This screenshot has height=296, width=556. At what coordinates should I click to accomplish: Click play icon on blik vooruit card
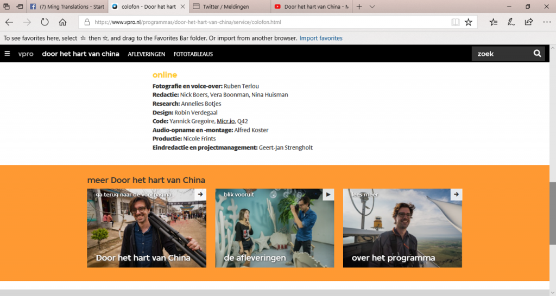[x=328, y=195]
